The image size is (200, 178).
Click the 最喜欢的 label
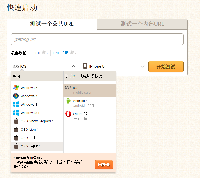coord(19,53)
